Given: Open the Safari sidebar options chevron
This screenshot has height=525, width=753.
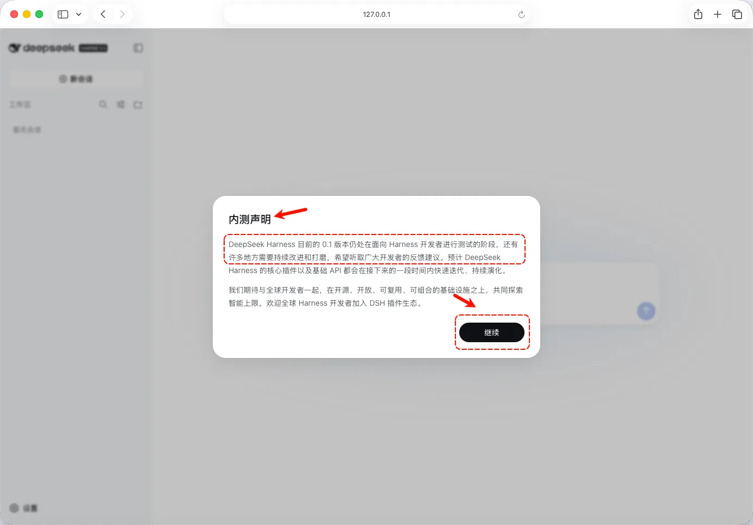Looking at the screenshot, I should coord(78,14).
